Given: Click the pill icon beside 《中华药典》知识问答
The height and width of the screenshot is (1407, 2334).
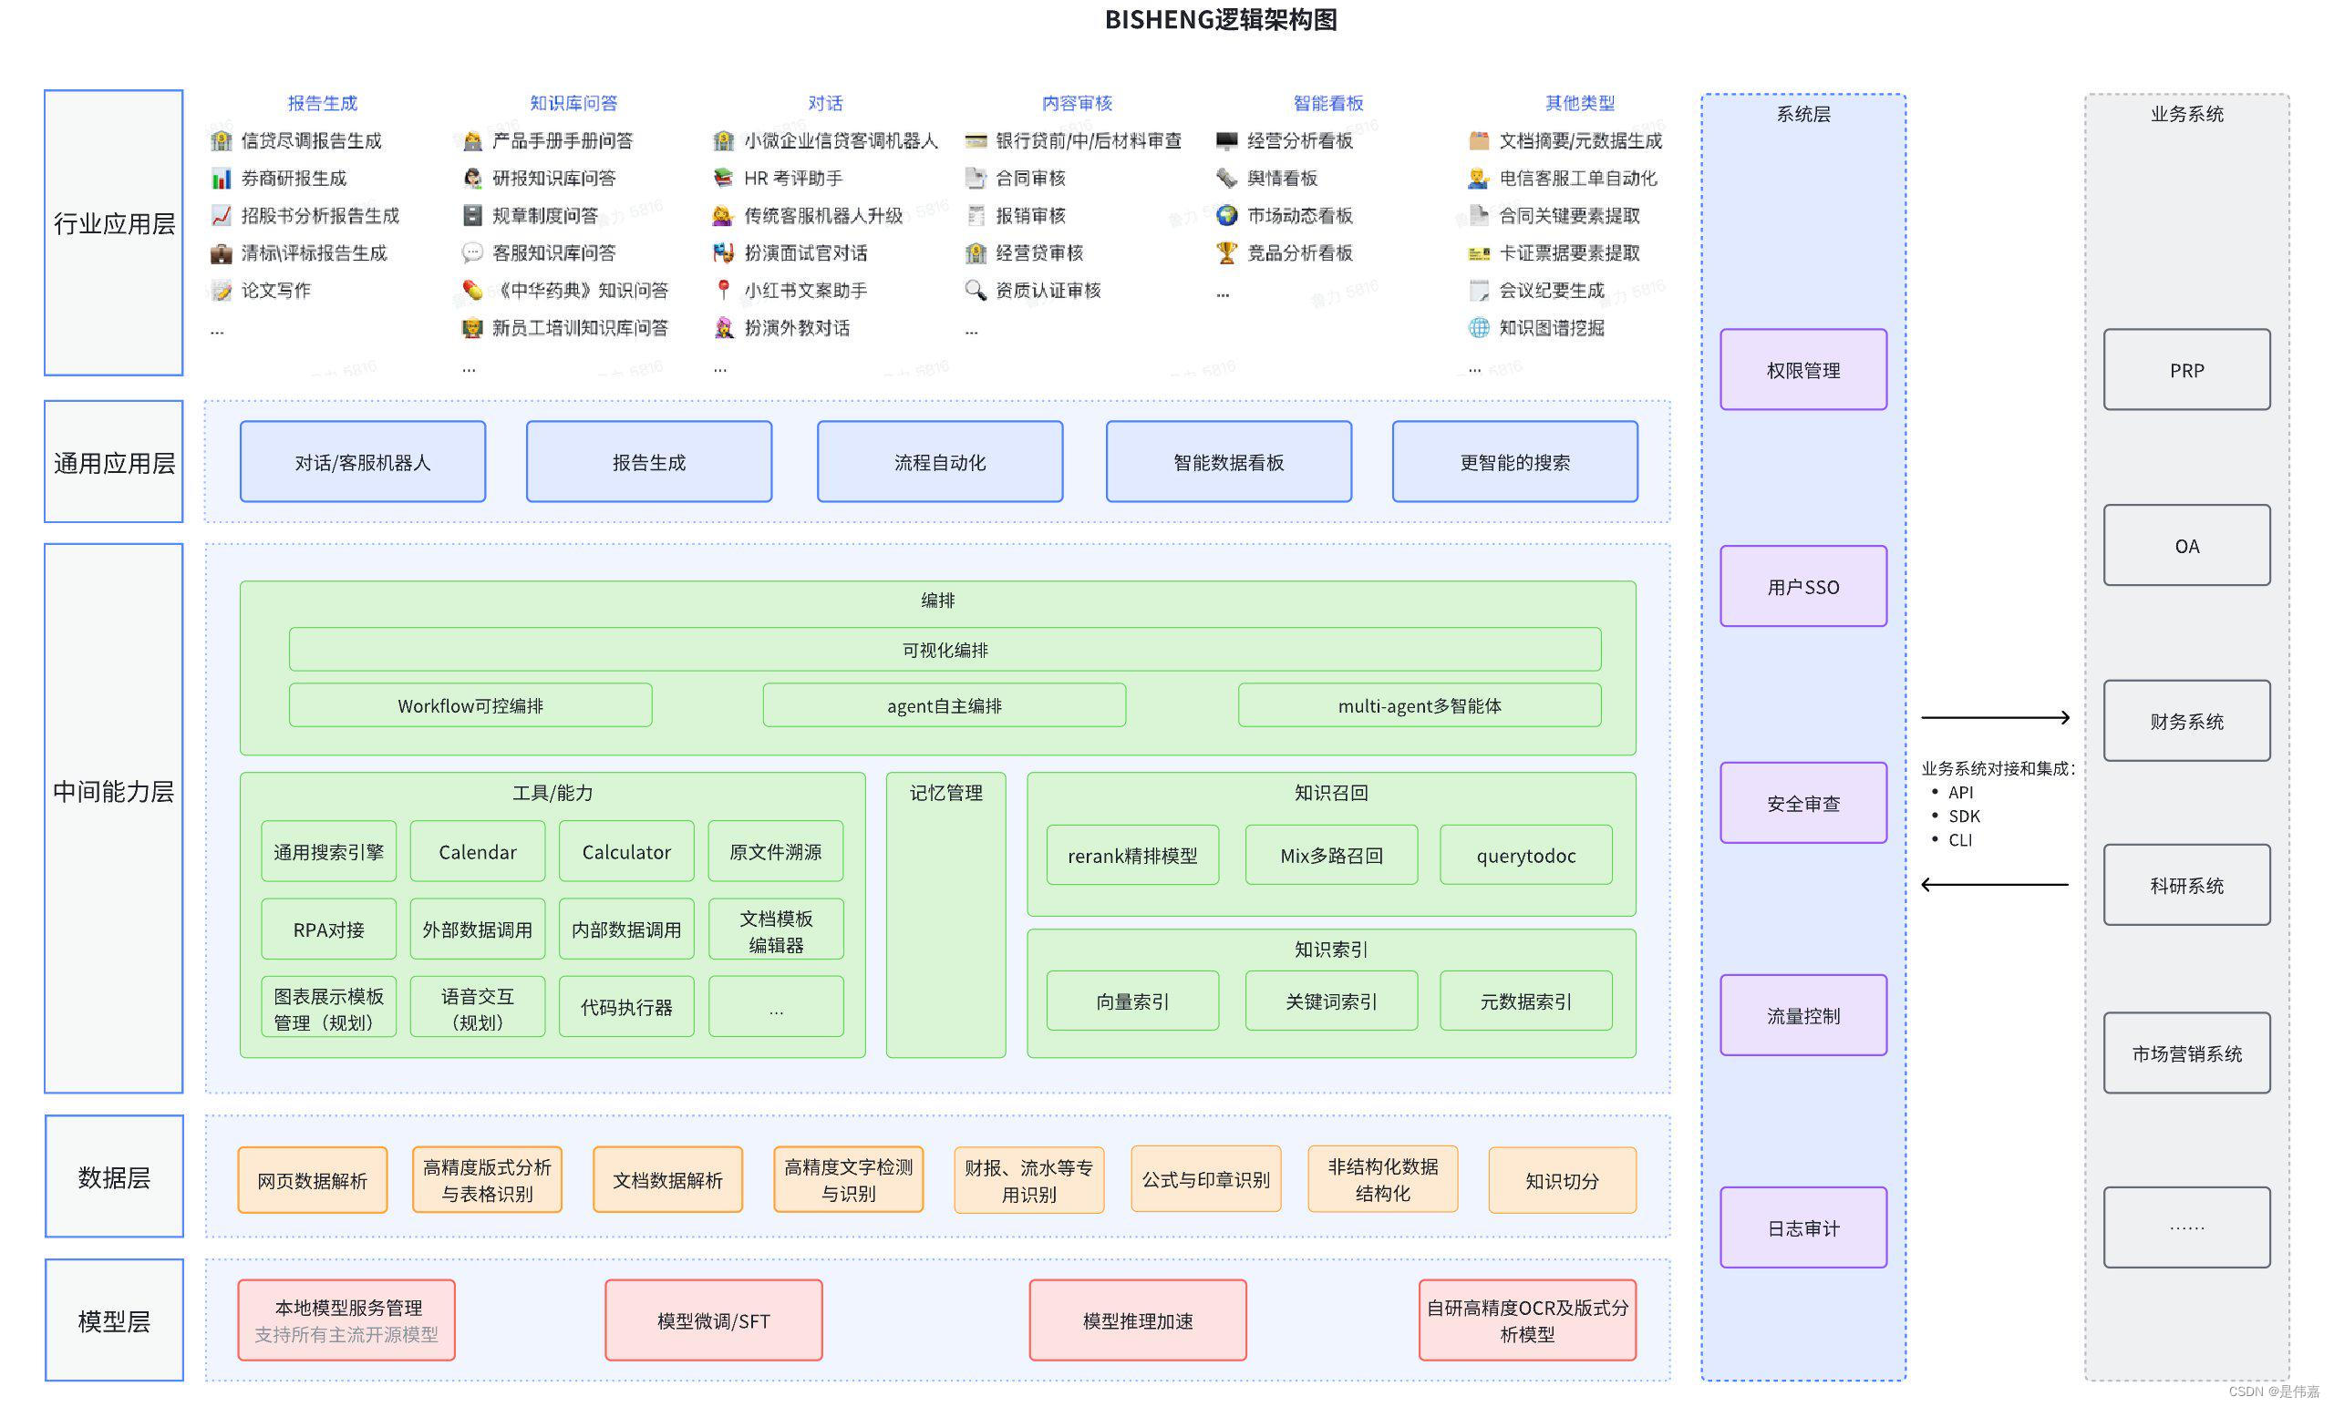Looking at the screenshot, I should [471, 291].
